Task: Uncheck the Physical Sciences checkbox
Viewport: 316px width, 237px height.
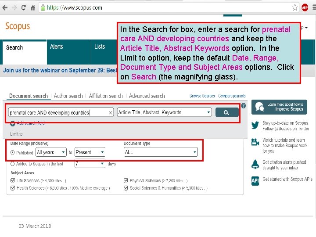Action: (126, 180)
